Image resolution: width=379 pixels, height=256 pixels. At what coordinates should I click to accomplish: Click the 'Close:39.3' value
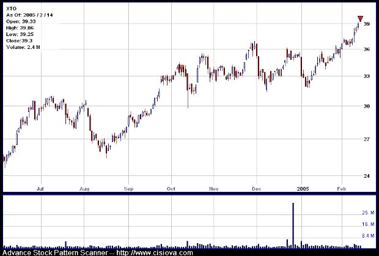coord(20,40)
